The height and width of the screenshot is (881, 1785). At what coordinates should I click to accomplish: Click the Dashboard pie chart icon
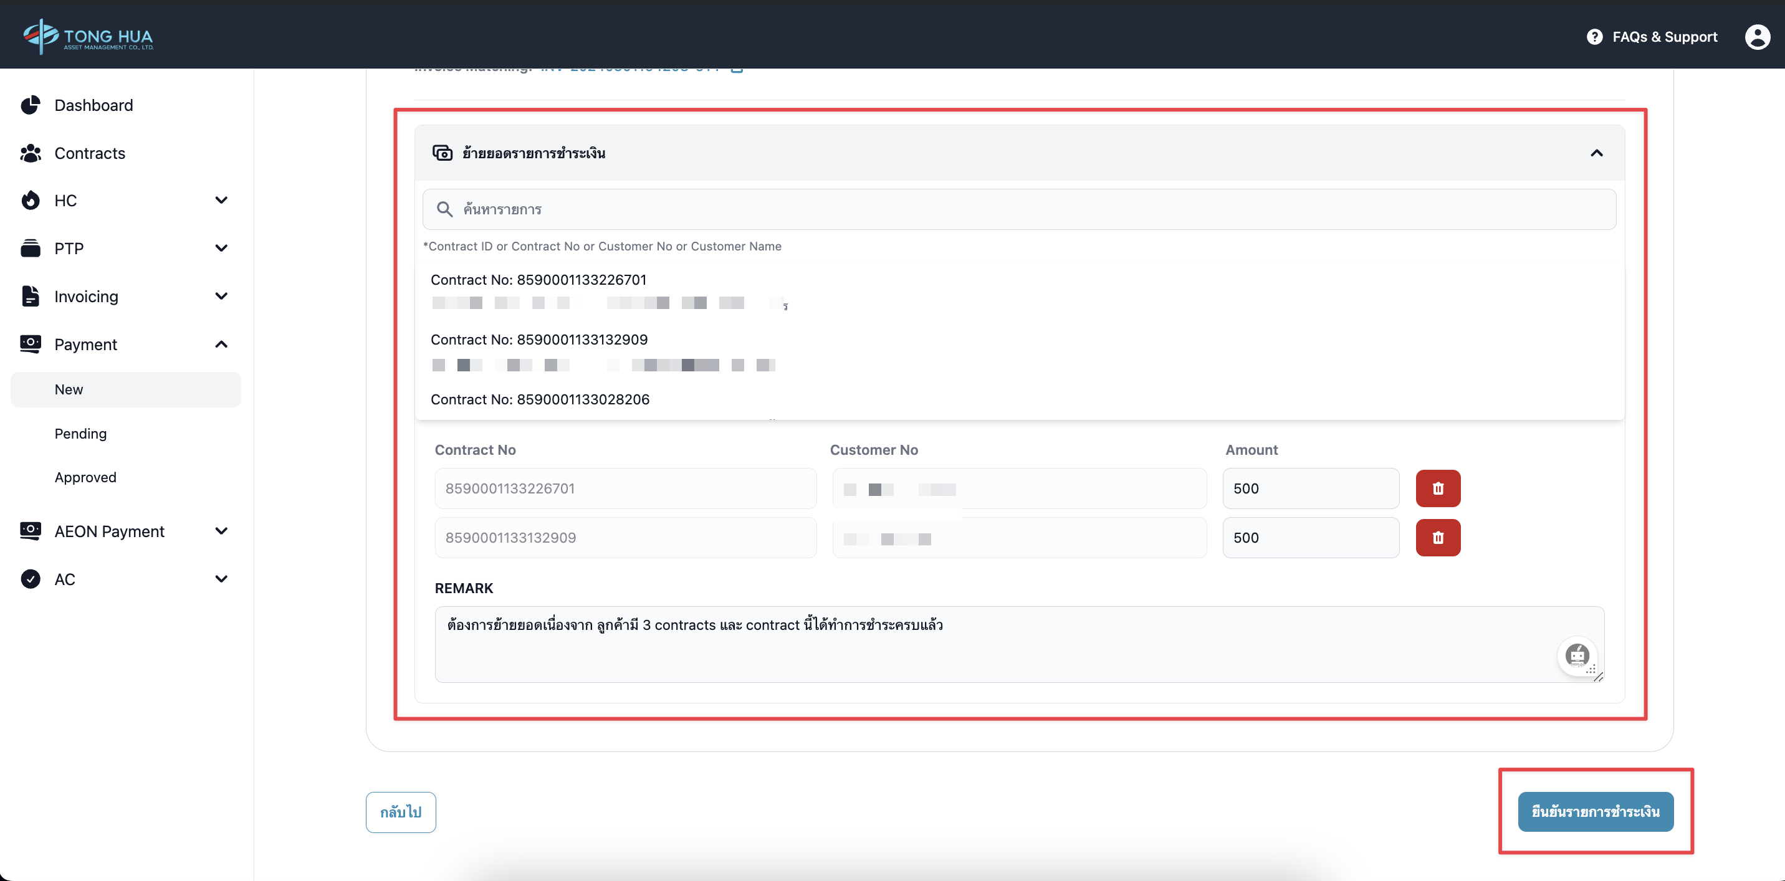coord(31,105)
